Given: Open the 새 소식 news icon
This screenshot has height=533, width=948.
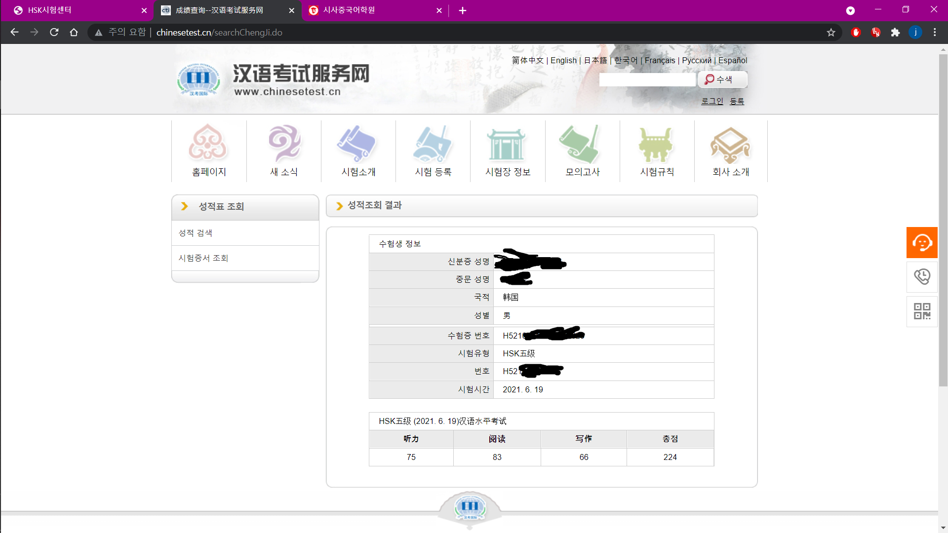Looking at the screenshot, I should click(x=284, y=143).
